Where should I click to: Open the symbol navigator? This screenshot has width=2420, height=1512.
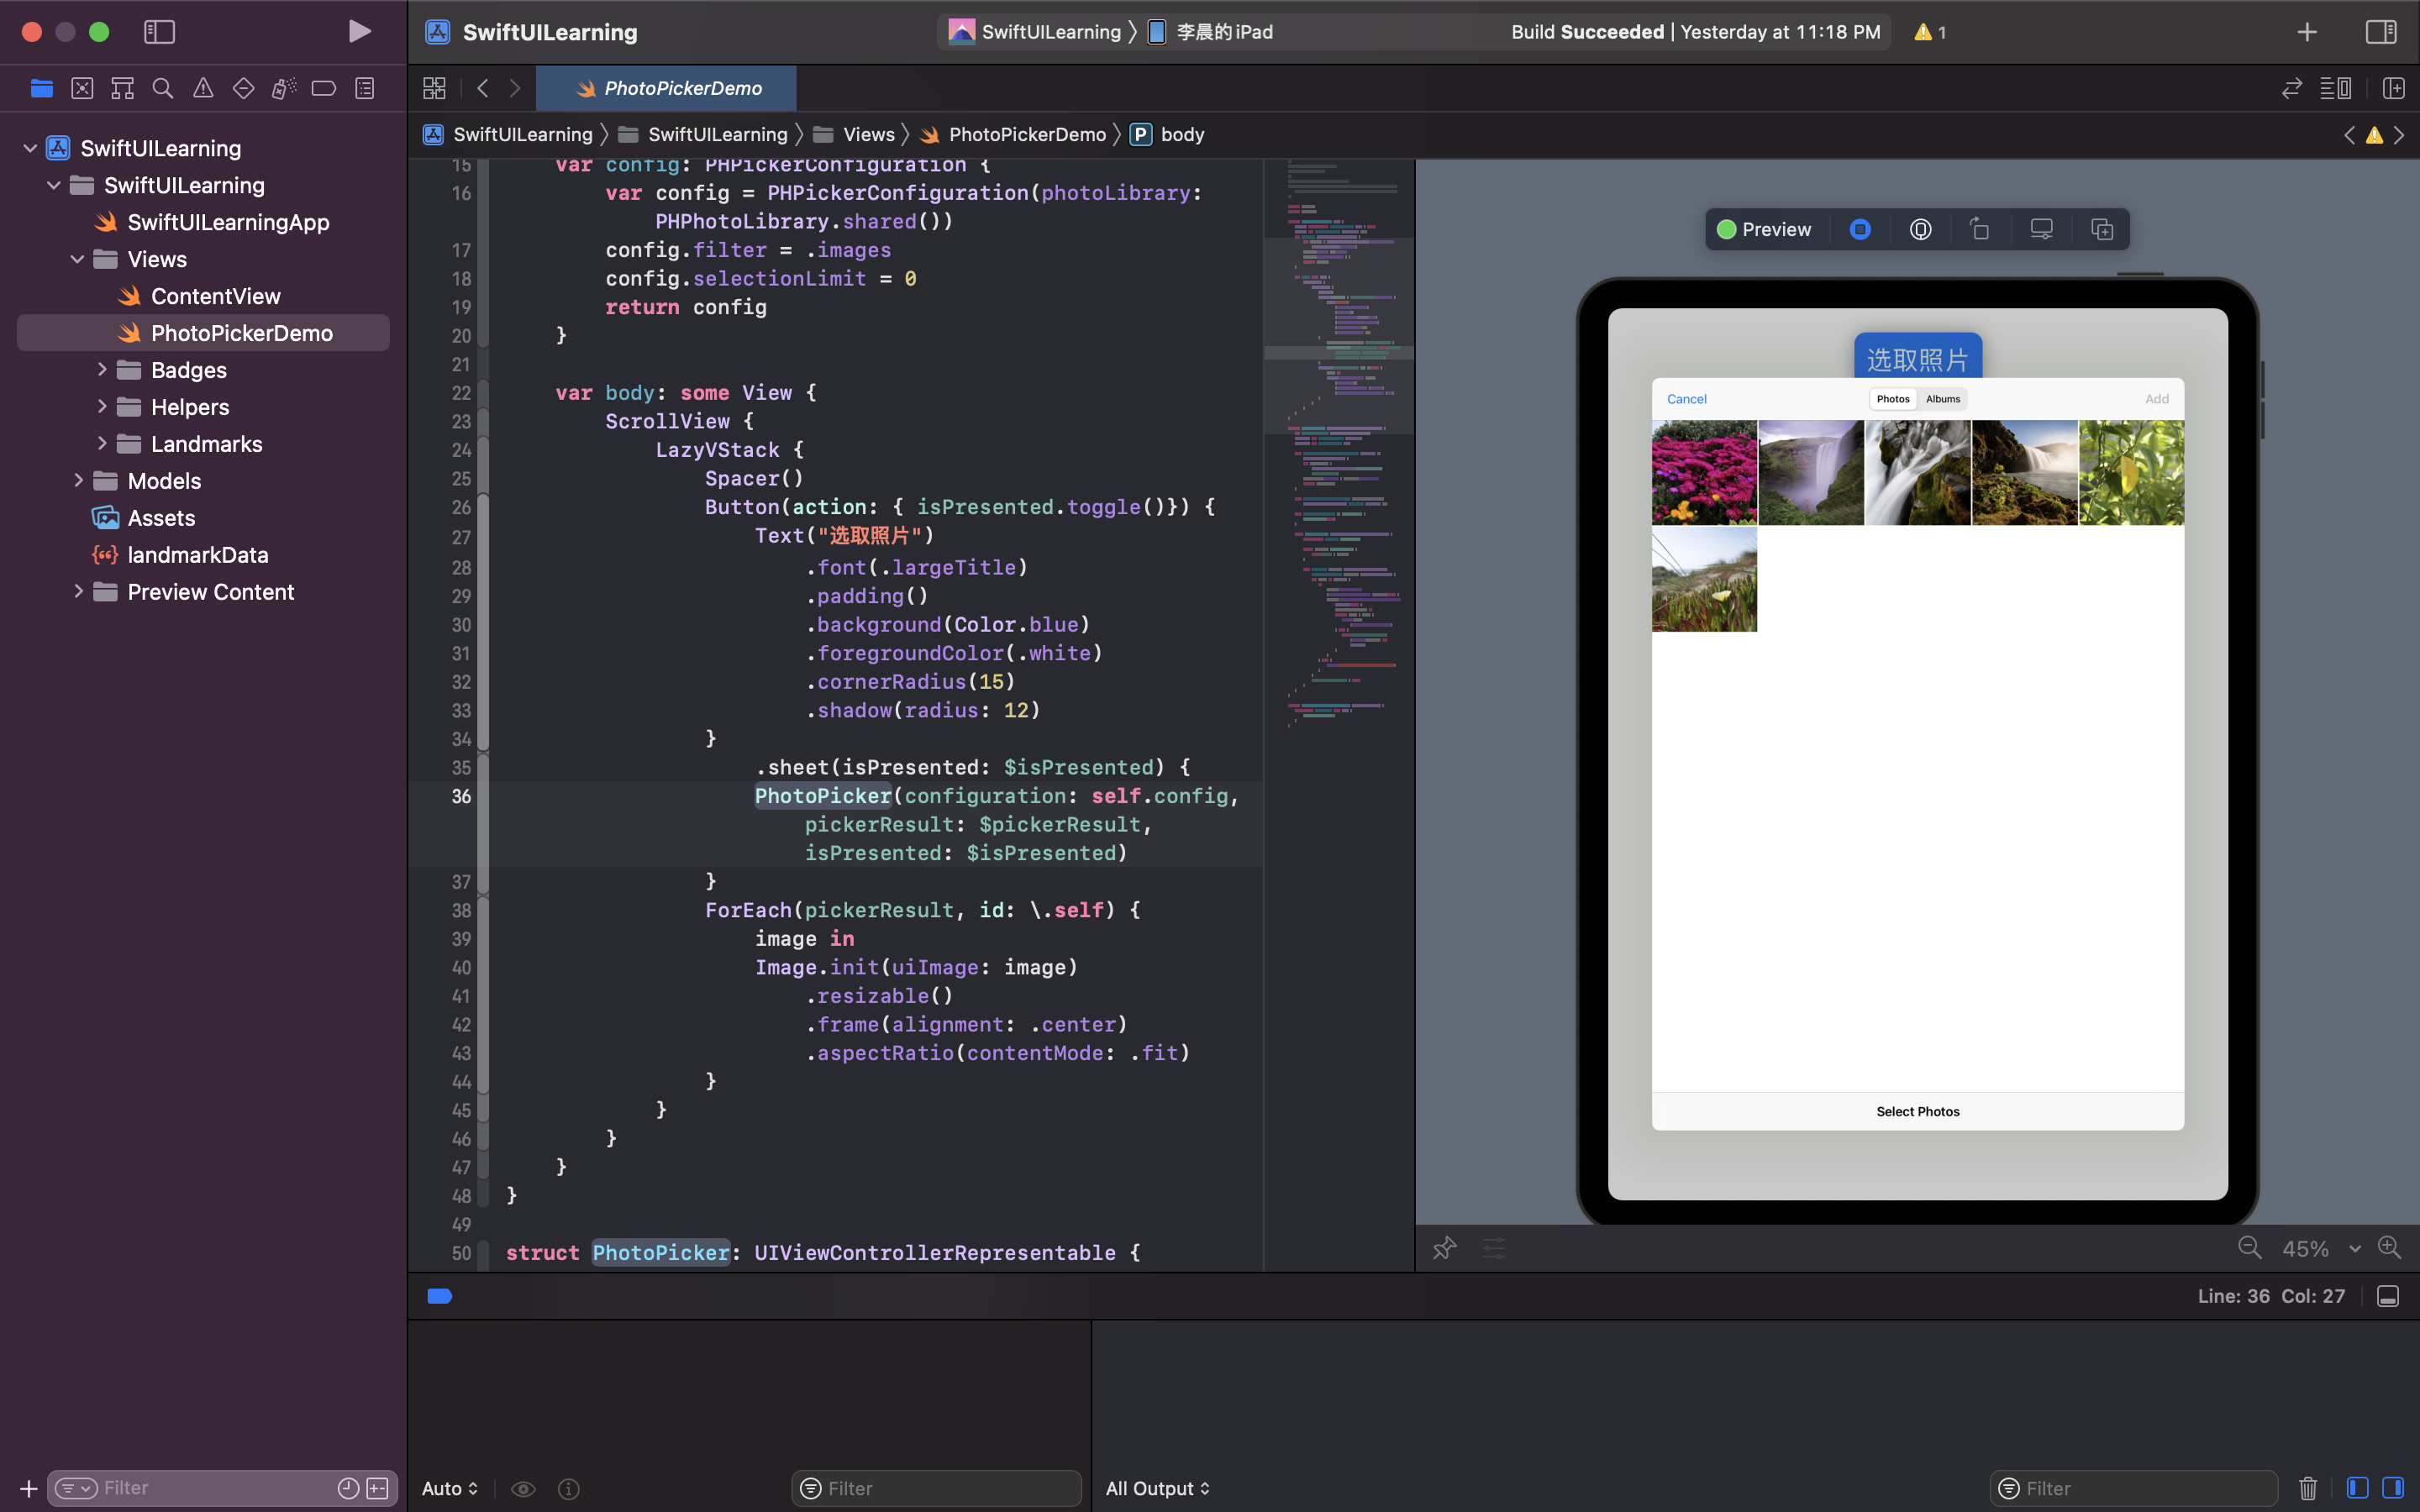(x=122, y=88)
